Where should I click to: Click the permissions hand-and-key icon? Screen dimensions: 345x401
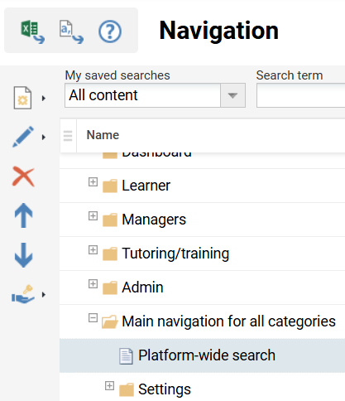point(23,294)
